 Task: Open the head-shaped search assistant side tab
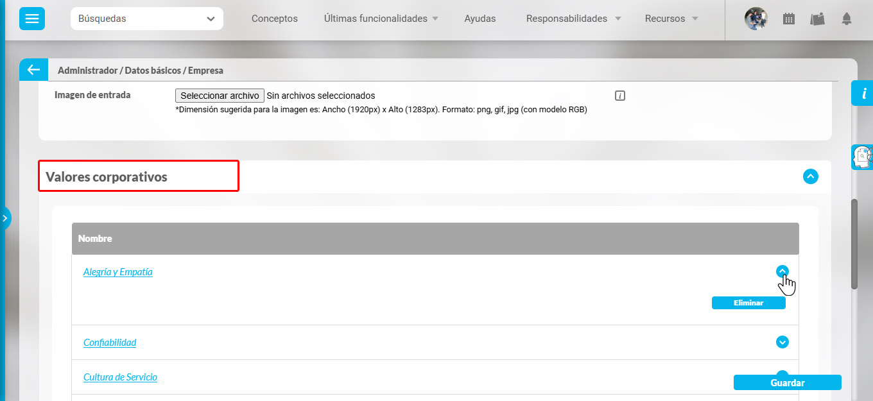click(x=861, y=157)
